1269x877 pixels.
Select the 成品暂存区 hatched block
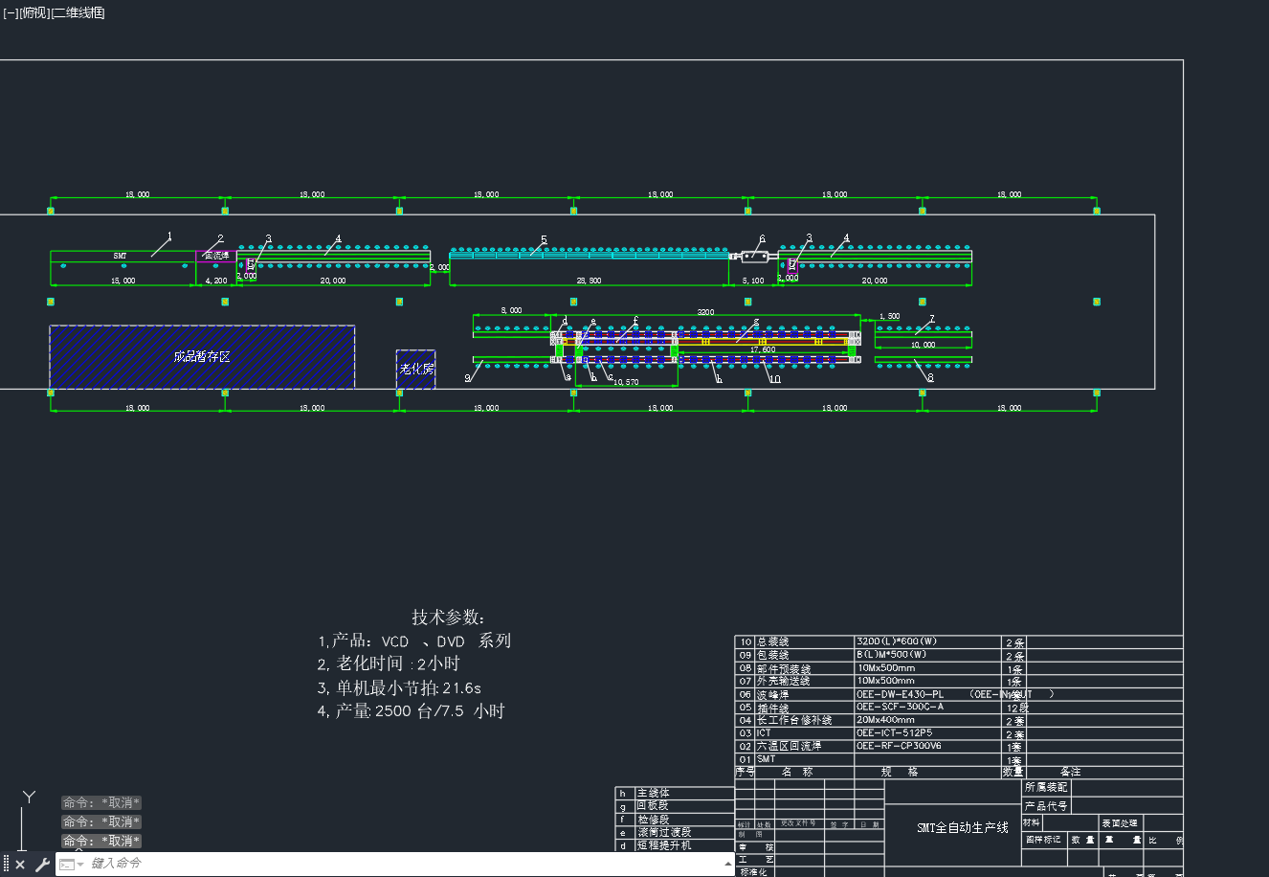coord(202,356)
